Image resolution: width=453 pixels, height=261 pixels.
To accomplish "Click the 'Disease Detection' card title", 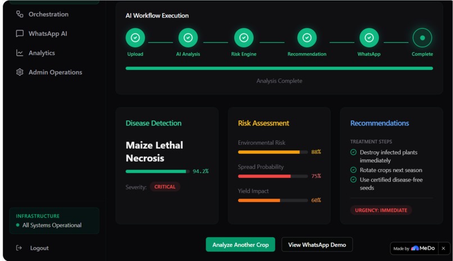I will 153,123.
